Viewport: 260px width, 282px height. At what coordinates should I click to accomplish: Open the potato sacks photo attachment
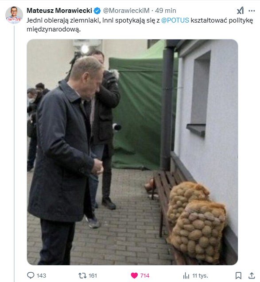pyautogui.click(x=132, y=152)
